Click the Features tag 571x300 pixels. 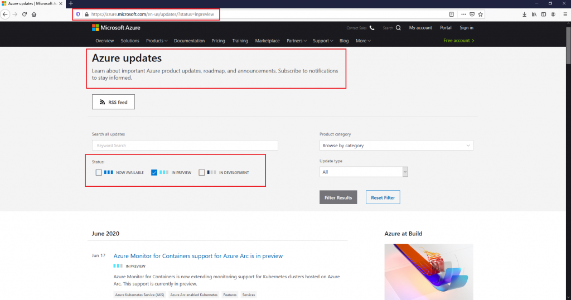tap(230, 295)
